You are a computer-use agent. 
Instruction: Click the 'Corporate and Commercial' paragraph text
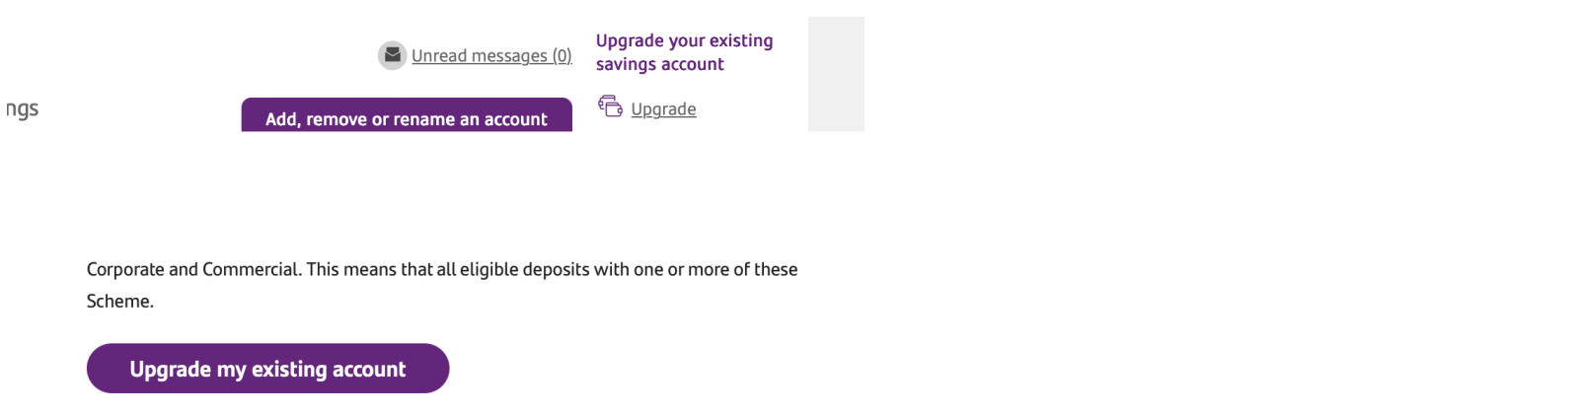(442, 285)
